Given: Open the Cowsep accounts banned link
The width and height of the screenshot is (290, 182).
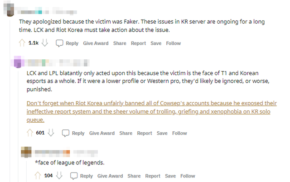Looking at the screenshot, I should [x=149, y=111].
